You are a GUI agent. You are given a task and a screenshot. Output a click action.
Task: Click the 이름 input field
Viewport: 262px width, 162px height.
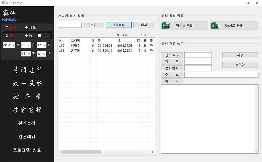198,62
